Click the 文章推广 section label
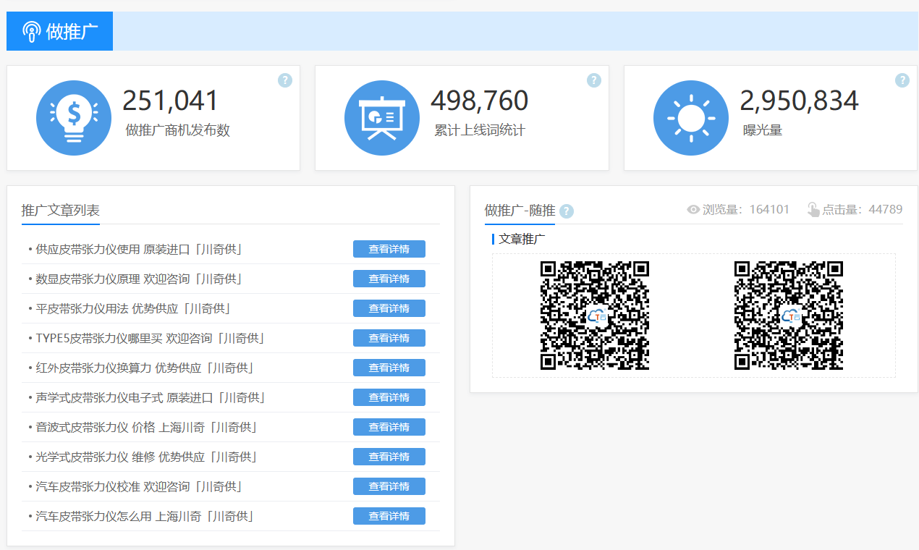Viewport: 919px width, 550px height. point(522,239)
